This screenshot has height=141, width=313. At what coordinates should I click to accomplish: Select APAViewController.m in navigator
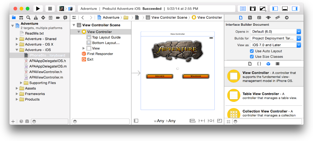click(46, 77)
